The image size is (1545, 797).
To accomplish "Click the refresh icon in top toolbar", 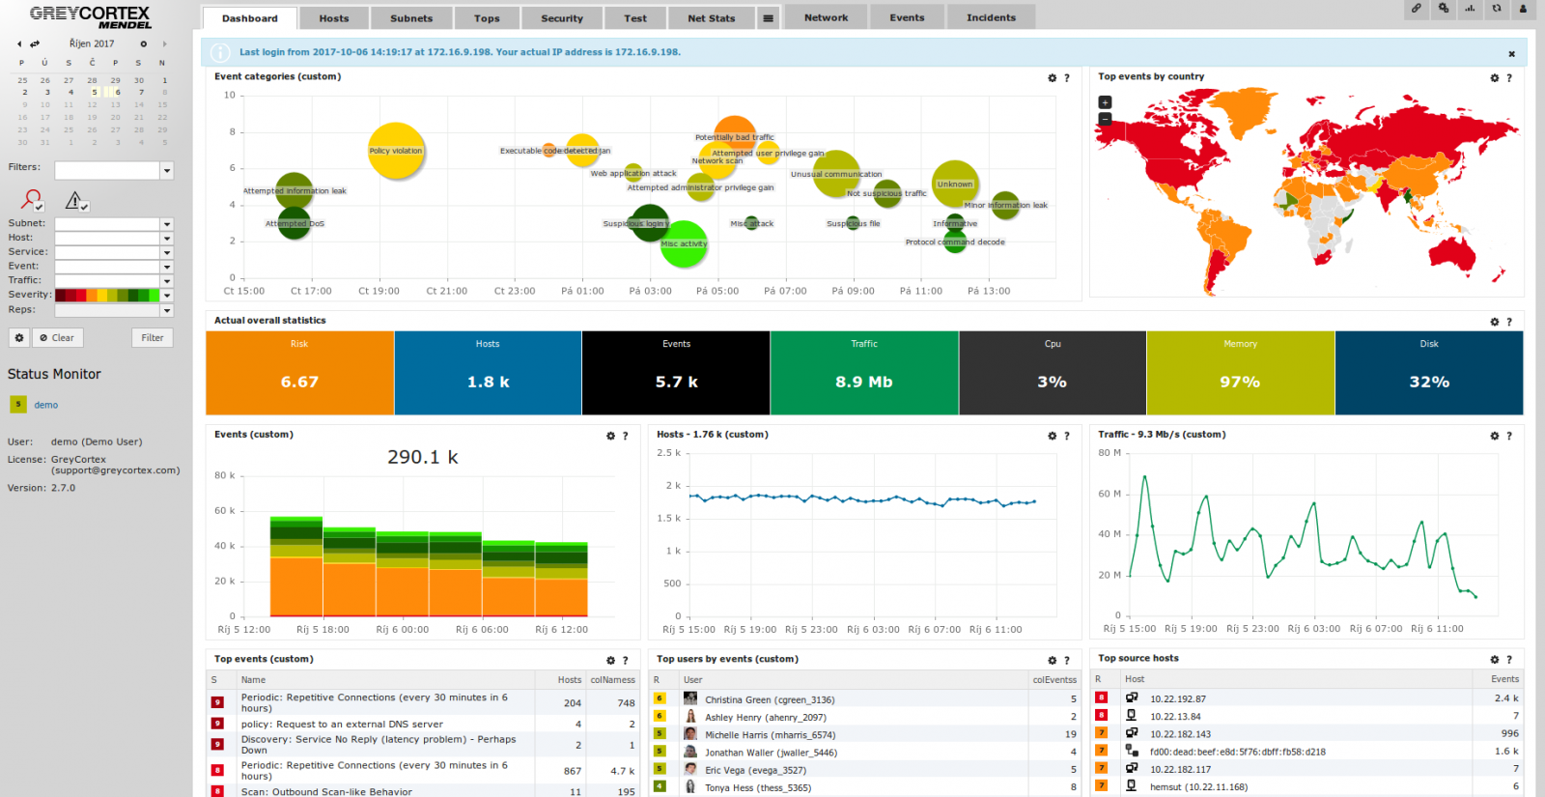I will coord(1497,9).
